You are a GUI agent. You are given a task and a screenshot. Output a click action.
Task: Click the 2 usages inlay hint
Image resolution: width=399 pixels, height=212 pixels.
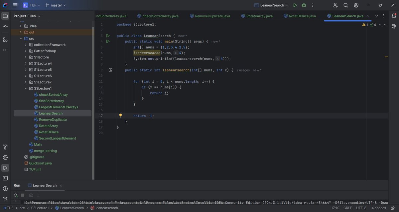243,70
